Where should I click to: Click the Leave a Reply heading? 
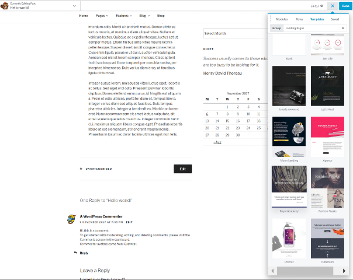pos(95,270)
